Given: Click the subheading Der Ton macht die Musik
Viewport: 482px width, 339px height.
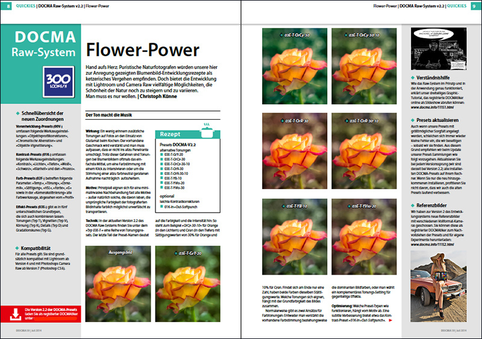Looking at the screenshot, I should (x=109, y=115).
